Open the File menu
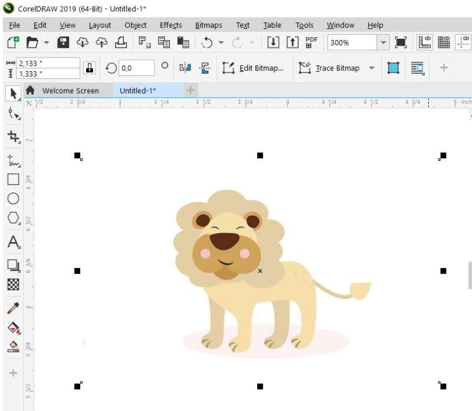 click(x=14, y=25)
